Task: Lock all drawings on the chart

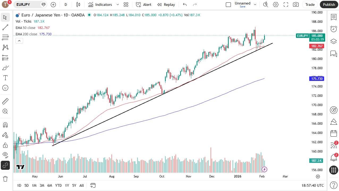Action: click(x=5, y=145)
